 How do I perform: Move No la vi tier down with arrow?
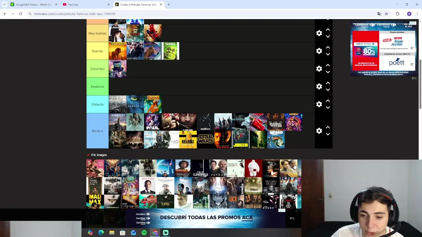point(328,134)
